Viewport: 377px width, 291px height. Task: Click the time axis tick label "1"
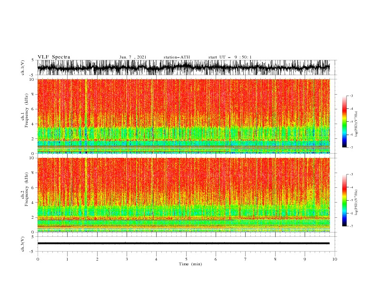click(67, 259)
